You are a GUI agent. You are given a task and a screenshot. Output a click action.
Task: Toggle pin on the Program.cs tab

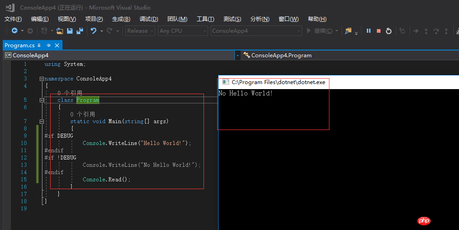point(48,45)
